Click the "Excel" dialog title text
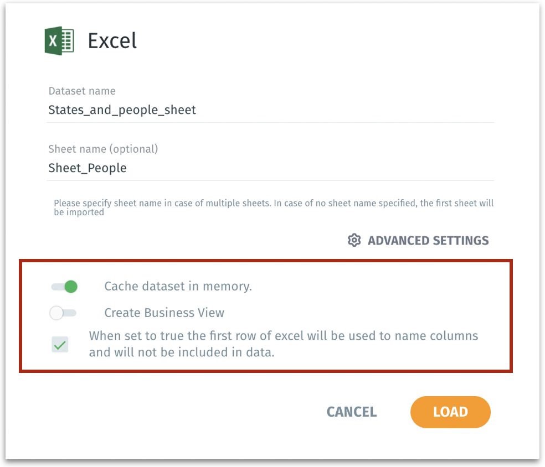 (x=112, y=41)
